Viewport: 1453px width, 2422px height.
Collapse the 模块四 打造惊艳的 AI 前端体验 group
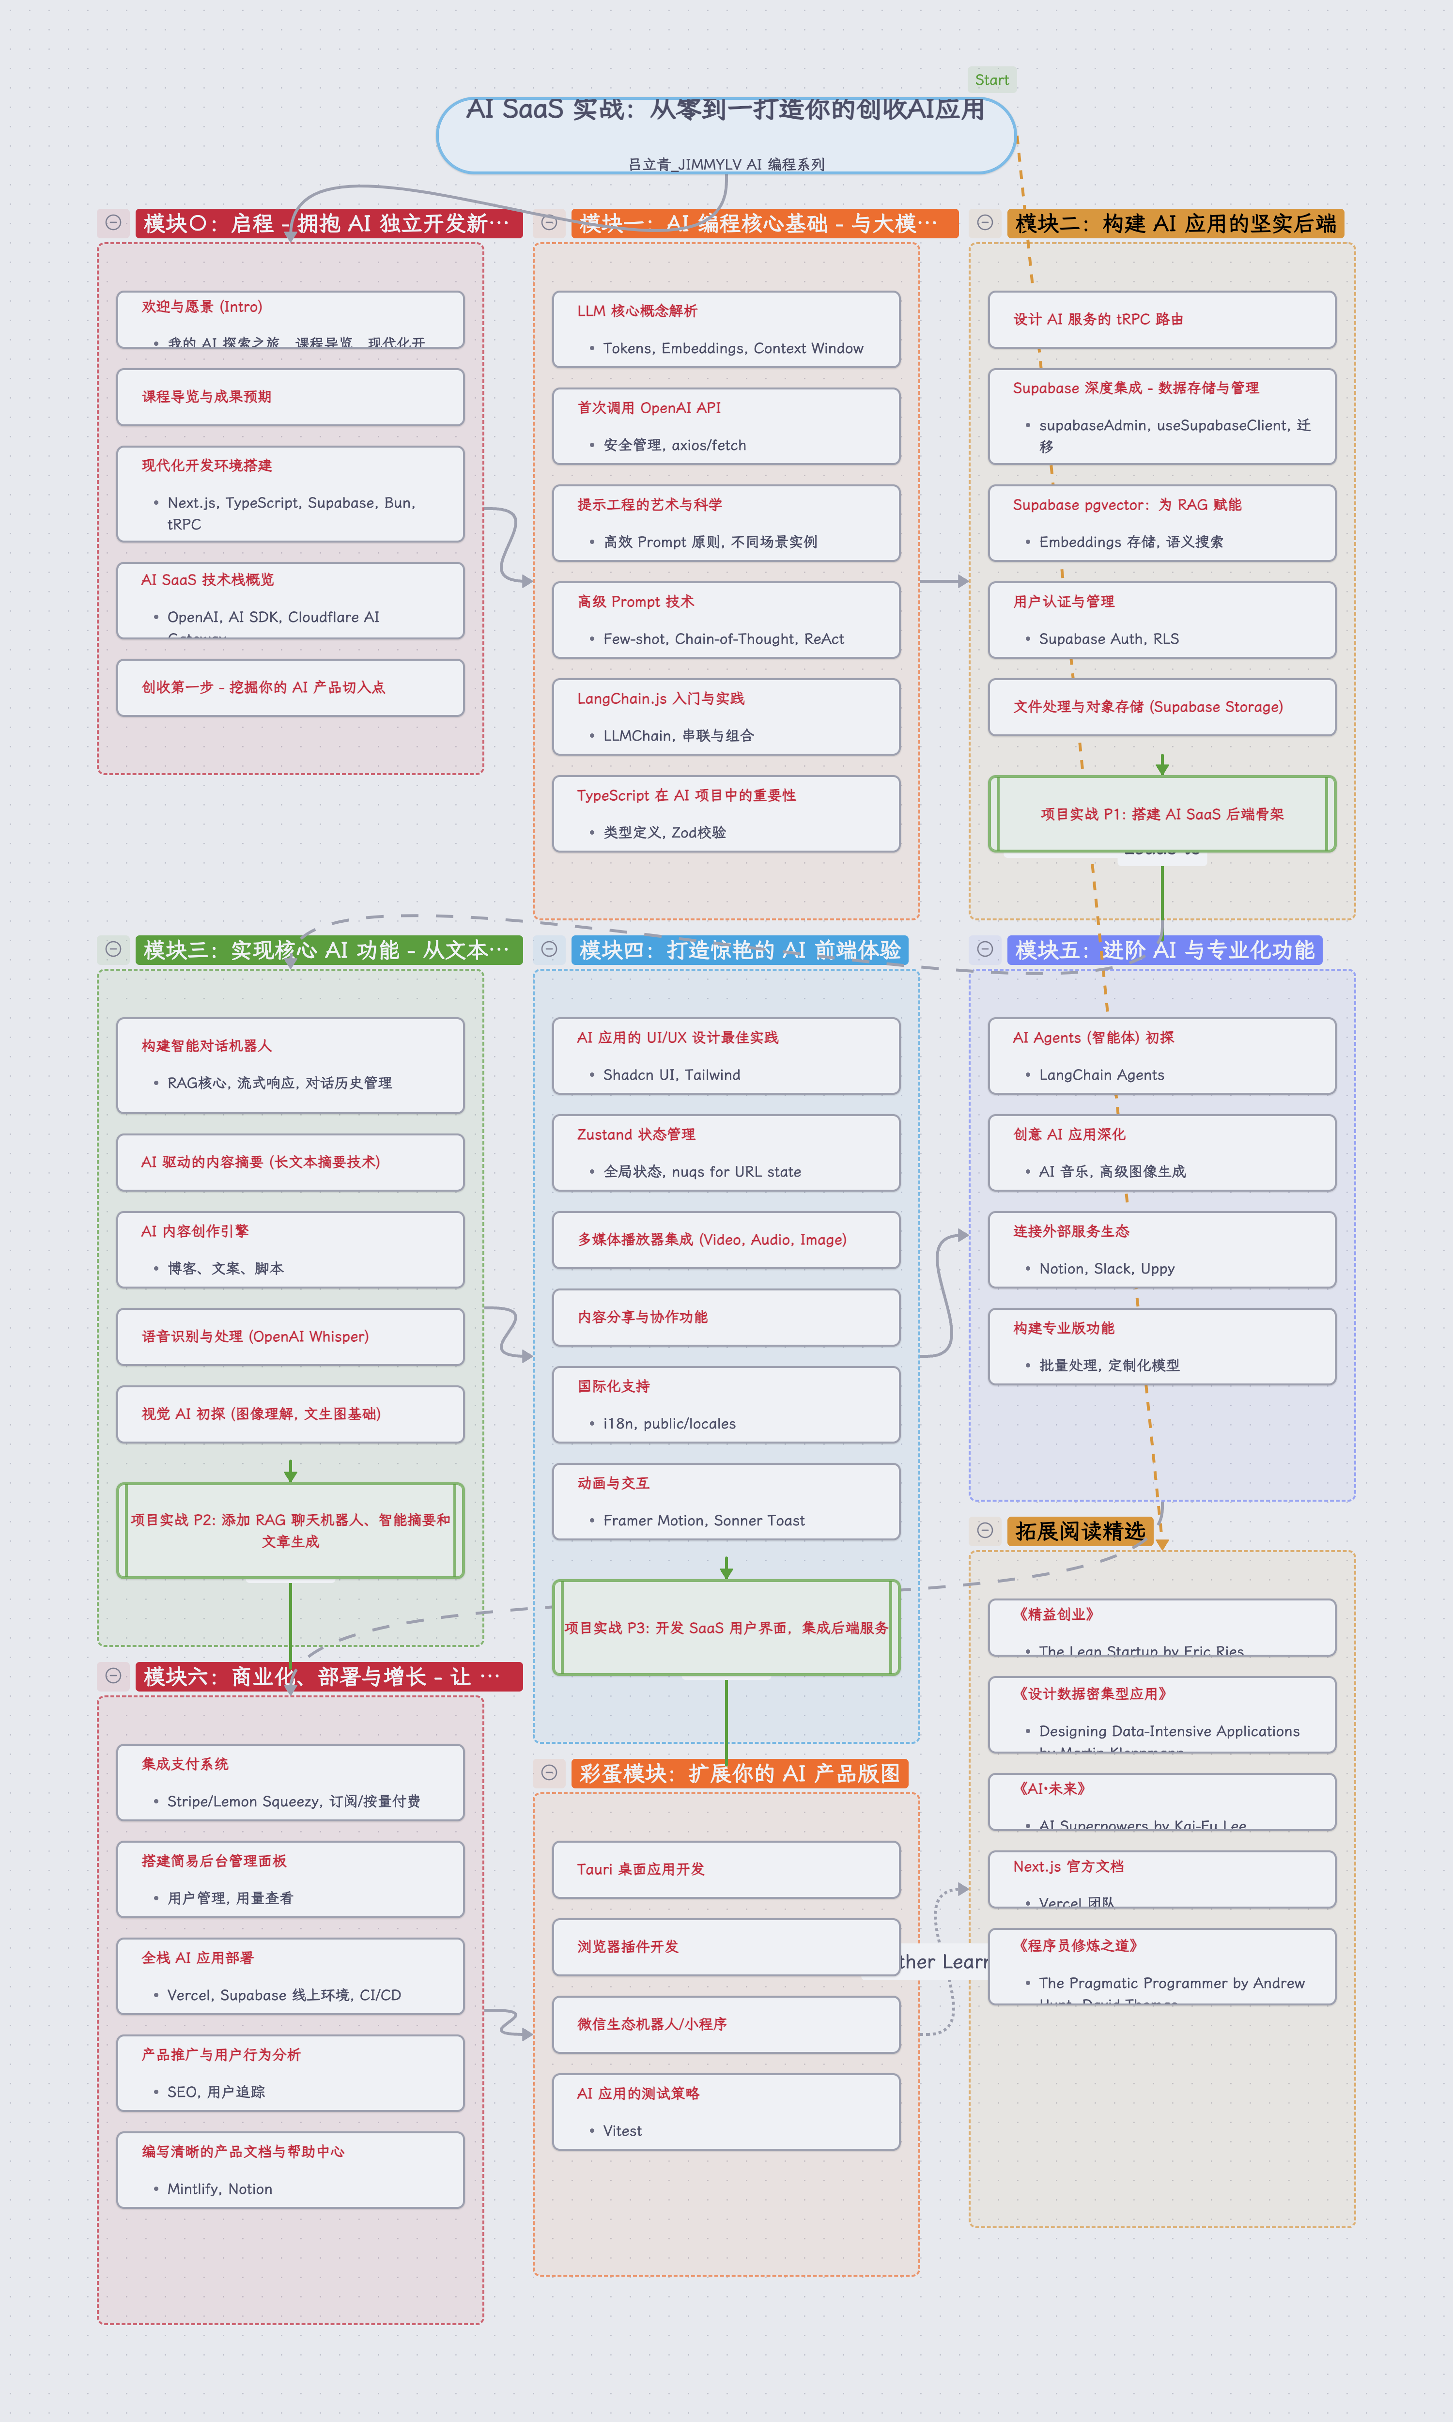(x=549, y=949)
